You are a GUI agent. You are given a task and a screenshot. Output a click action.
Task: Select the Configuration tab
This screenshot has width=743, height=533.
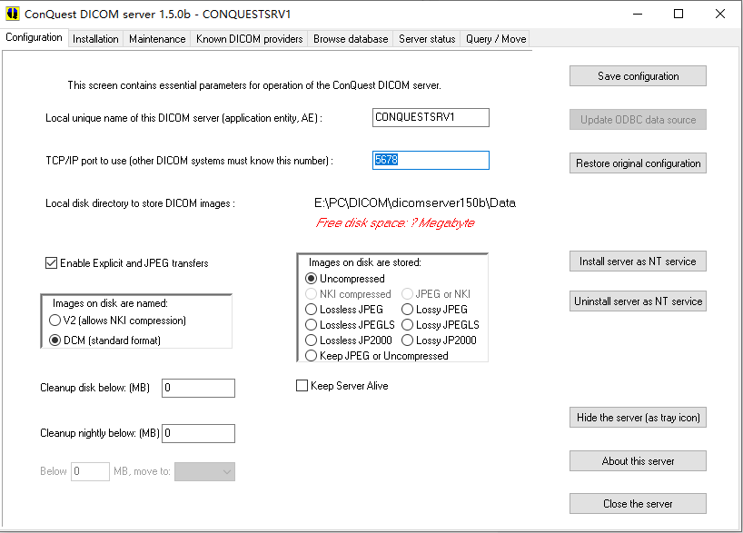(x=34, y=37)
